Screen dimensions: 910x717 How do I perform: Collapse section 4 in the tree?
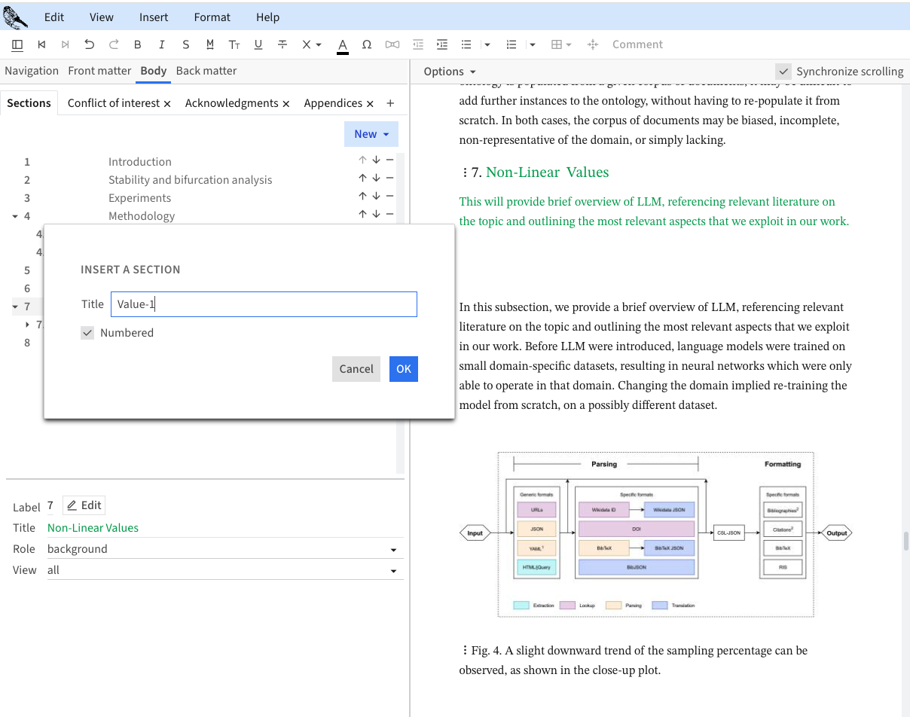click(x=15, y=216)
